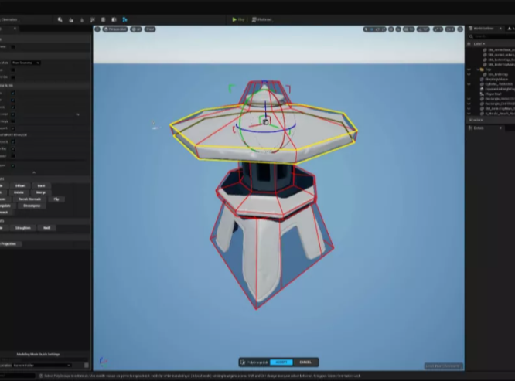The image size is (515, 381).
Task: Switch to Select editor mode icon
Action: click(x=60, y=19)
